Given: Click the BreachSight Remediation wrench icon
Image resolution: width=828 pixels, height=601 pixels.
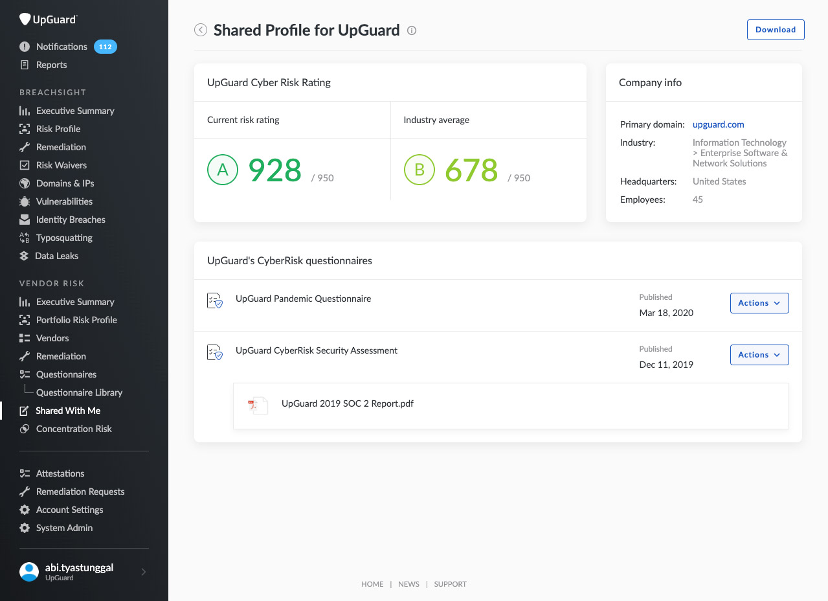Looking at the screenshot, I should click(25, 147).
